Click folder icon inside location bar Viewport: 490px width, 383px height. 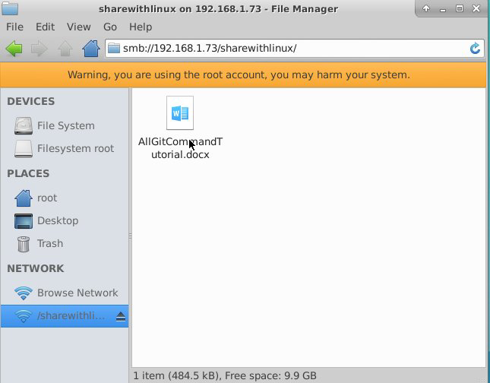[114, 48]
